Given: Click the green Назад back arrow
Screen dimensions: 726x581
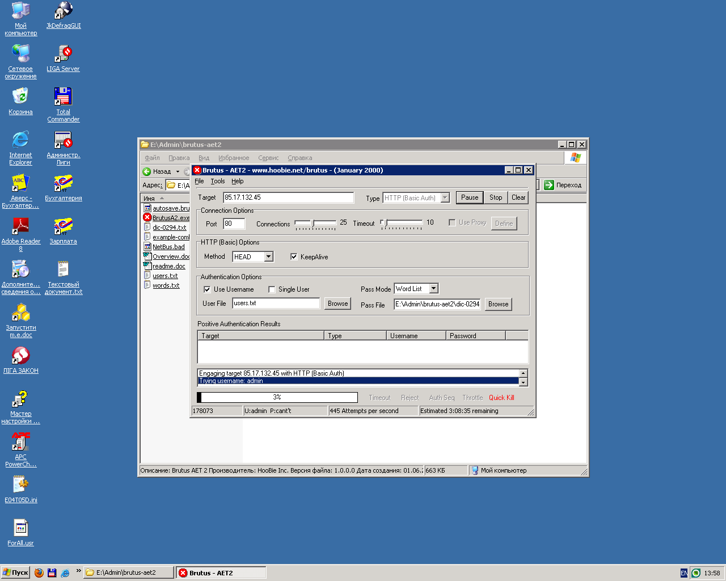Looking at the screenshot, I should click(x=147, y=171).
